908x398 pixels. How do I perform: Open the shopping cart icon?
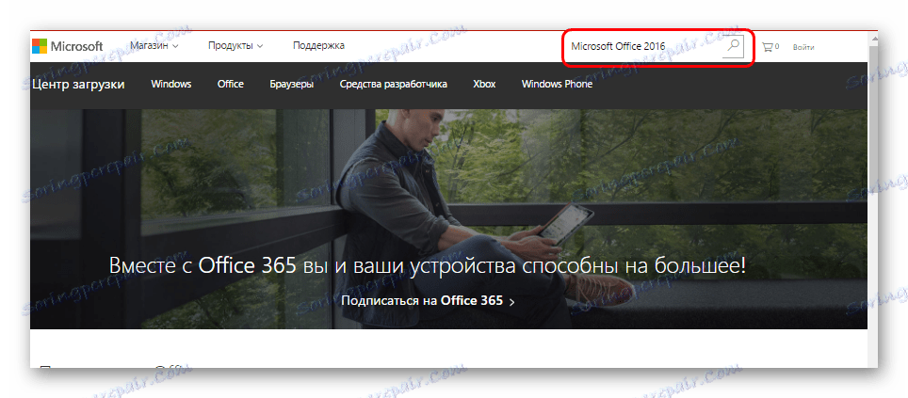pyautogui.click(x=770, y=47)
